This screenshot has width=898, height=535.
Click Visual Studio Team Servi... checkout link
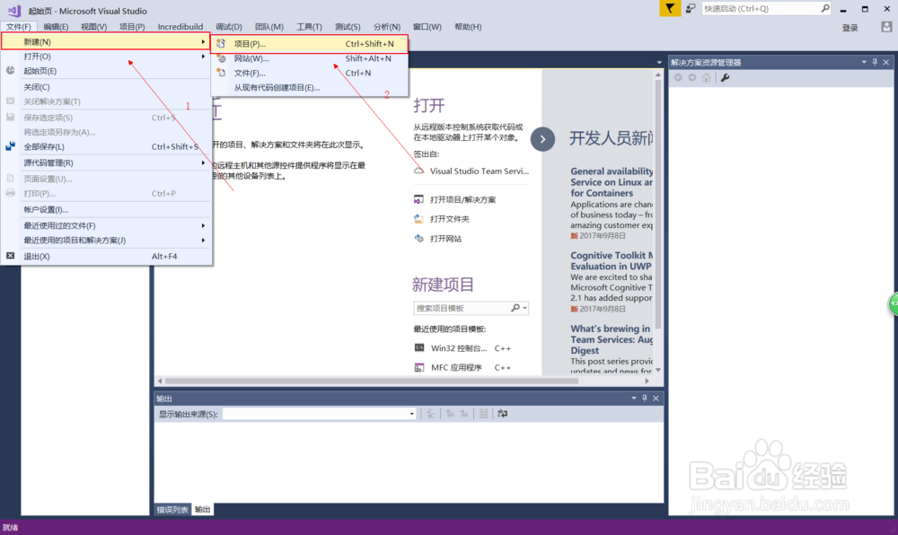pyautogui.click(x=480, y=171)
